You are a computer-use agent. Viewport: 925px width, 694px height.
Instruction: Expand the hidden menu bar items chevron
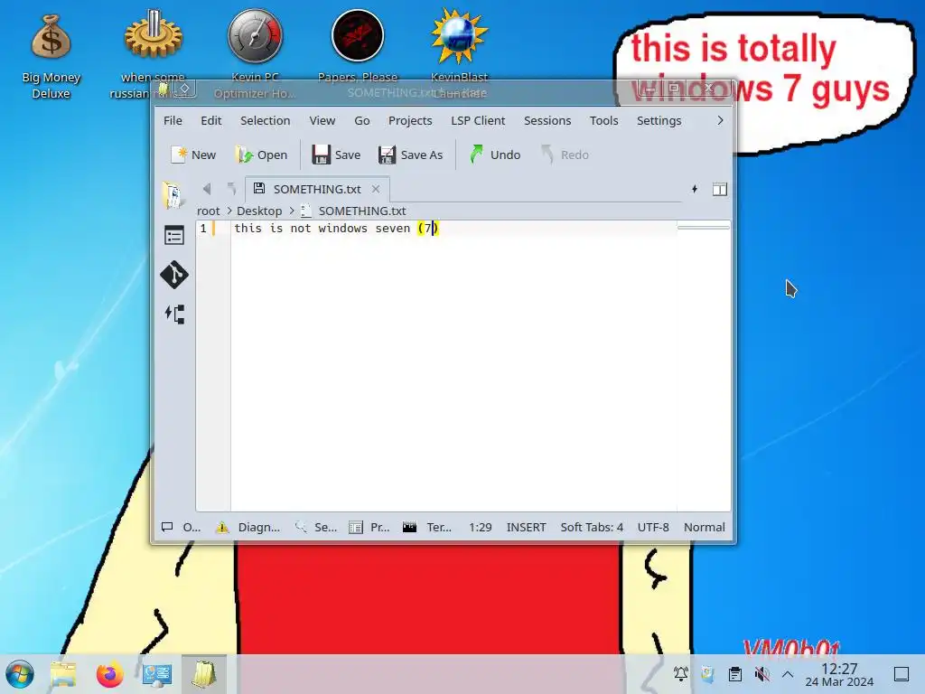[x=720, y=120]
